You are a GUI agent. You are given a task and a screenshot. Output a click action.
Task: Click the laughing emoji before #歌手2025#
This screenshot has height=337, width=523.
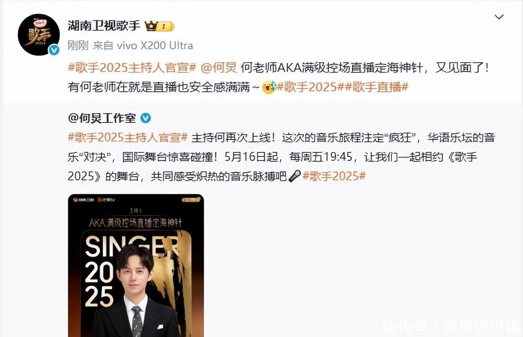(x=269, y=88)
